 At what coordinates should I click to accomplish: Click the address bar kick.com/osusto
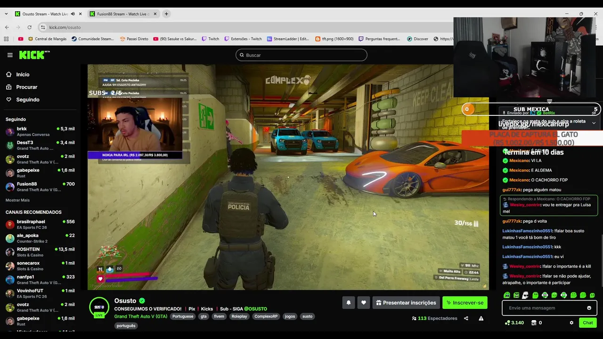pyautogui.click(x=65, y=27)
